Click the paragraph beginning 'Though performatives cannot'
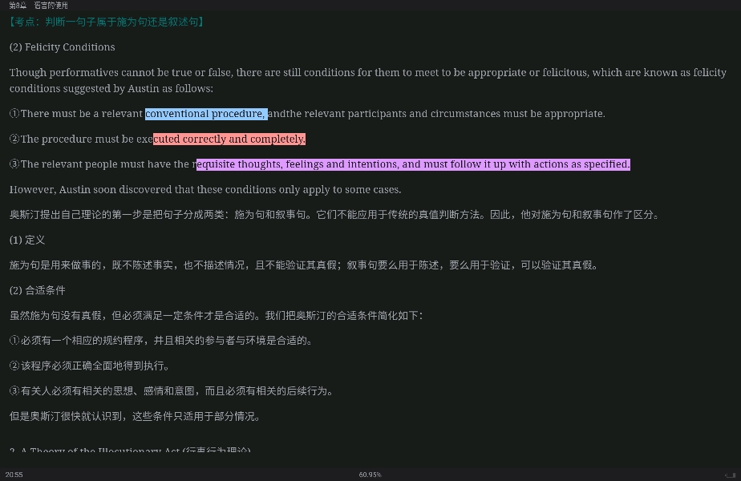The height and width of the screenshot is (481, 741). point(367,80)
